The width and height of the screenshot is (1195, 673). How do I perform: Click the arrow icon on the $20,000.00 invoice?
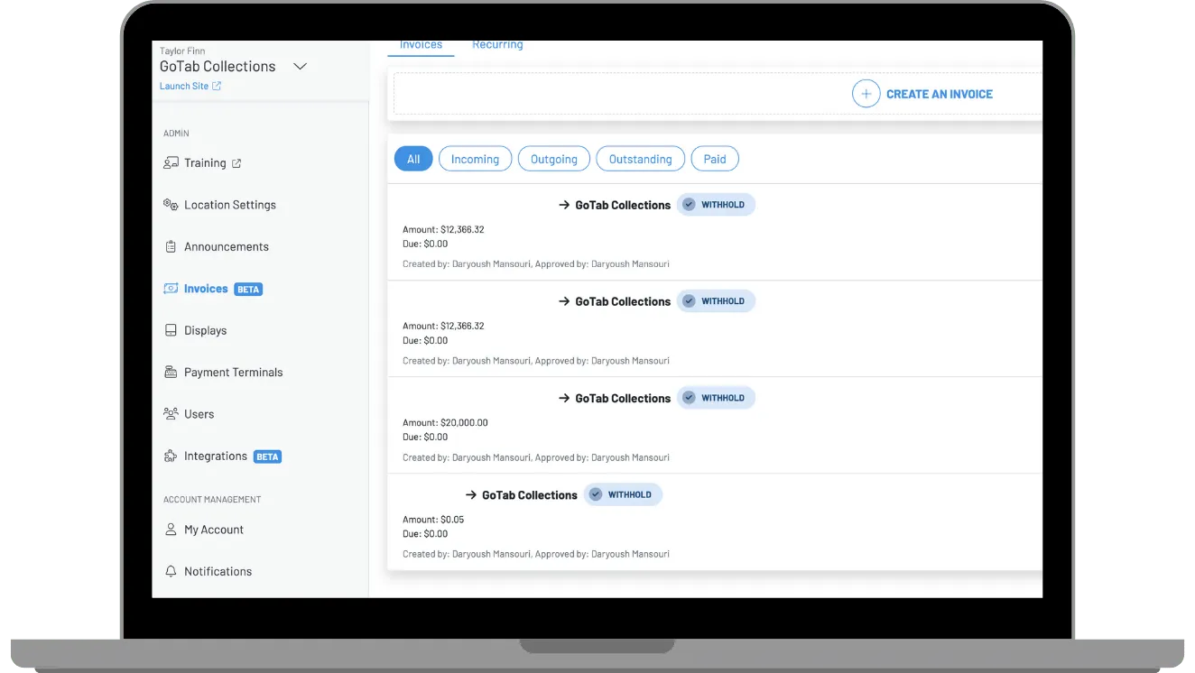pyautogui.click(x=564, y=398)
